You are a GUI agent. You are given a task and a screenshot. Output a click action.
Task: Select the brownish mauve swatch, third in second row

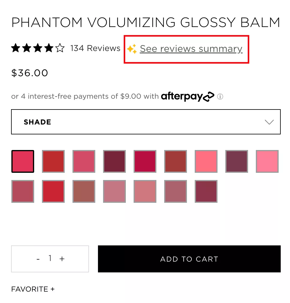tap(84, 191)
